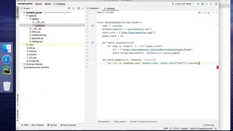Go to previous highlighted error arrow
Image resolution: width=233 pixels, height=131 pixels.
click(214, 13)
